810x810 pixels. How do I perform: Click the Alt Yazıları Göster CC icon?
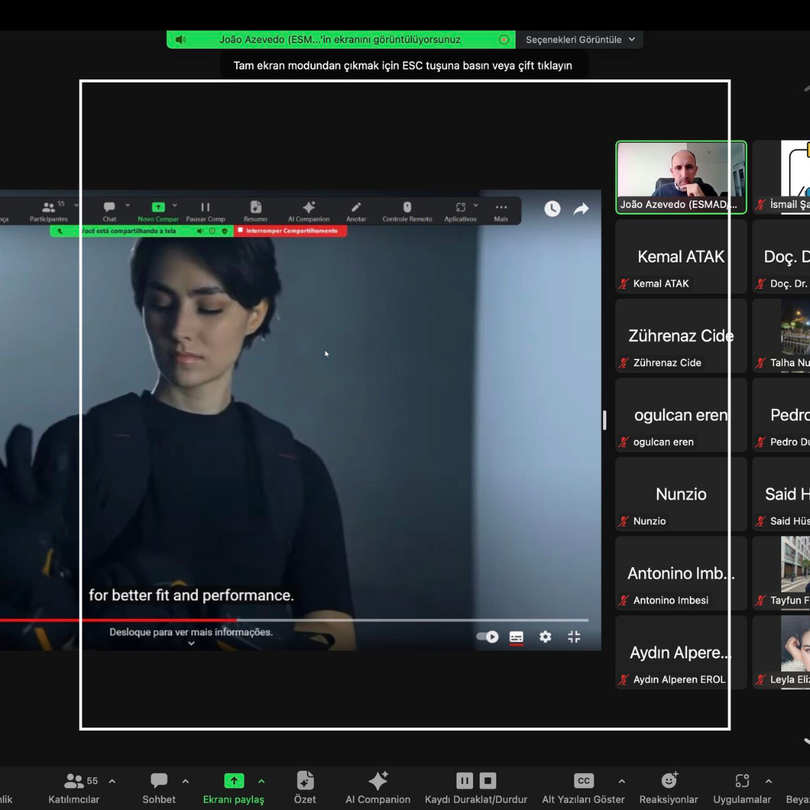point(583,781)
